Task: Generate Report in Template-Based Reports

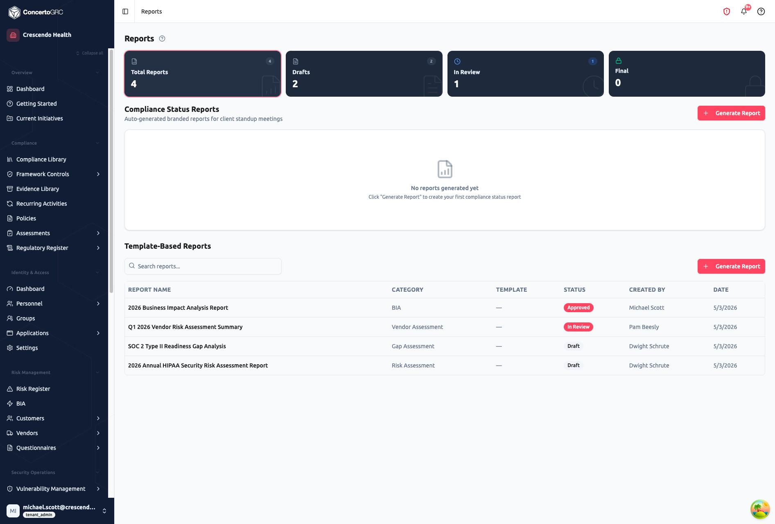Action: point(731,266)
